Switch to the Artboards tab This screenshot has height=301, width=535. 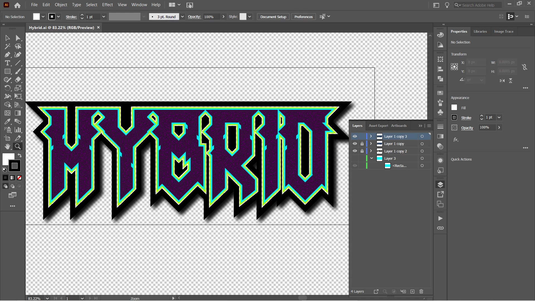click(x=399, y=126)
